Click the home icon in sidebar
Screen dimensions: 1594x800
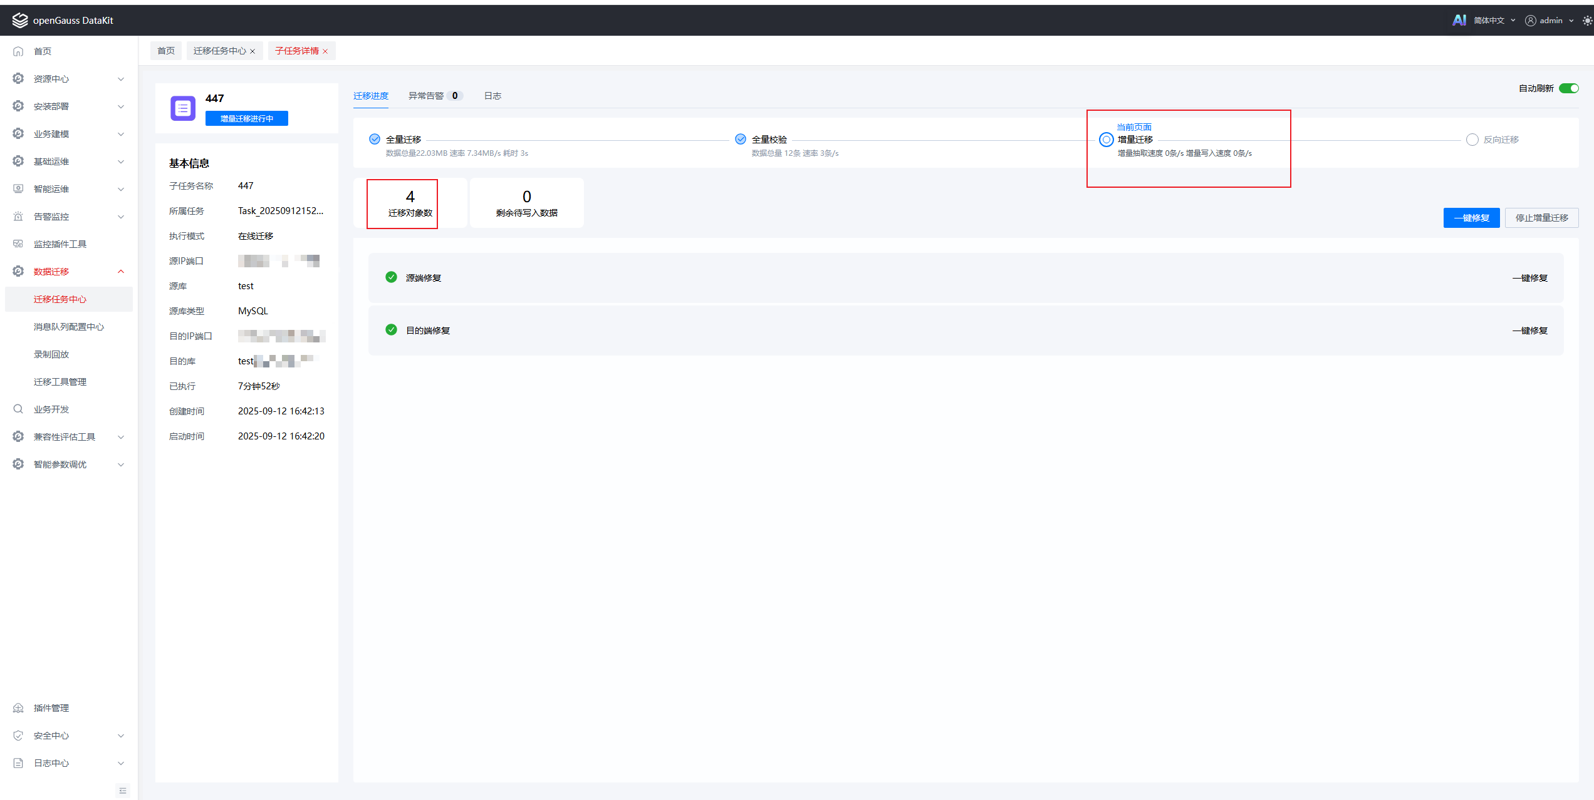pos(18,51)
